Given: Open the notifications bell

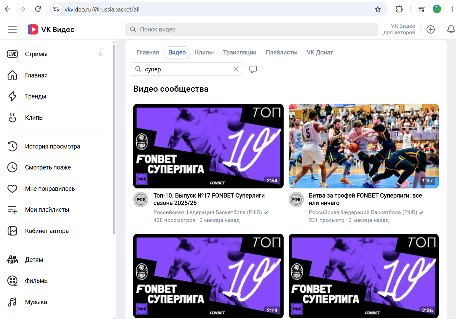Looking at the screenshot, I should (x=451, y=29).
